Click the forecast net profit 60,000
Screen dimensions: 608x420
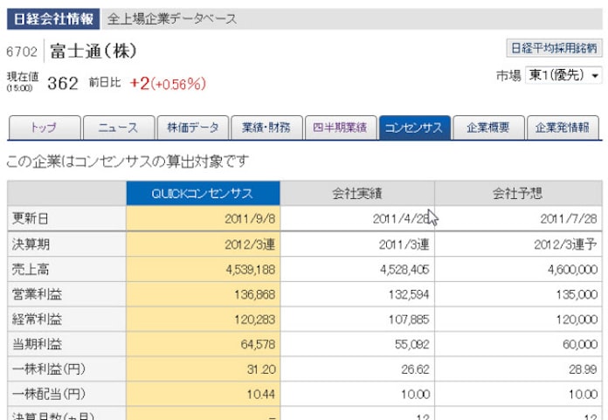point(580,344)
